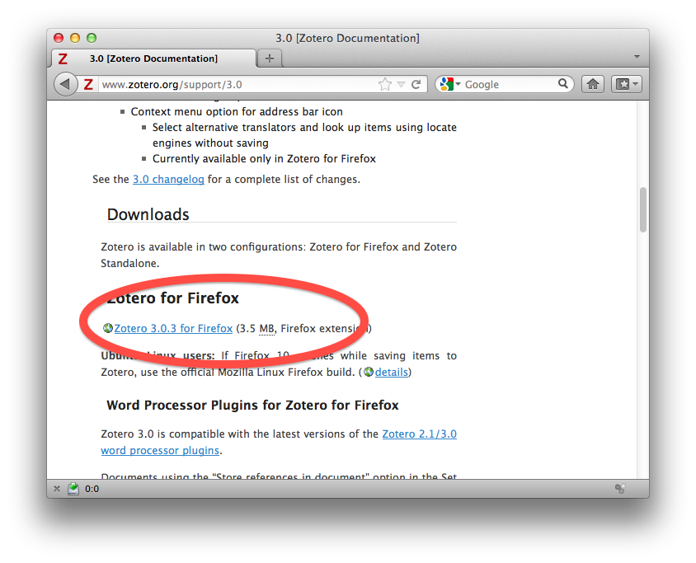Click Word Processor Plugins for Zotero heading
Image resolution: width=696 pixels, height=563 pixels.
[252, 405]
